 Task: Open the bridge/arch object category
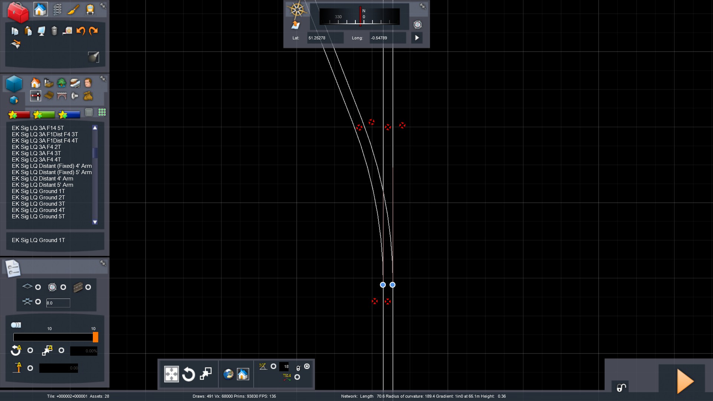click(x=62, y=96)
